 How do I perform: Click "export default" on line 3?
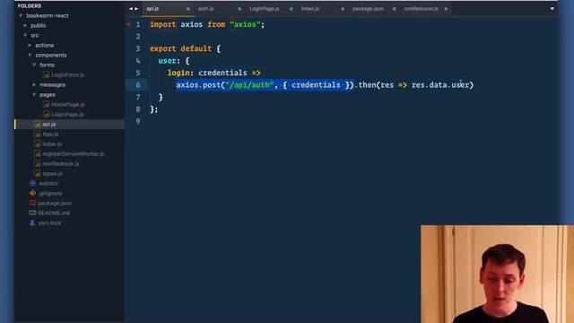tap(180, 48)
